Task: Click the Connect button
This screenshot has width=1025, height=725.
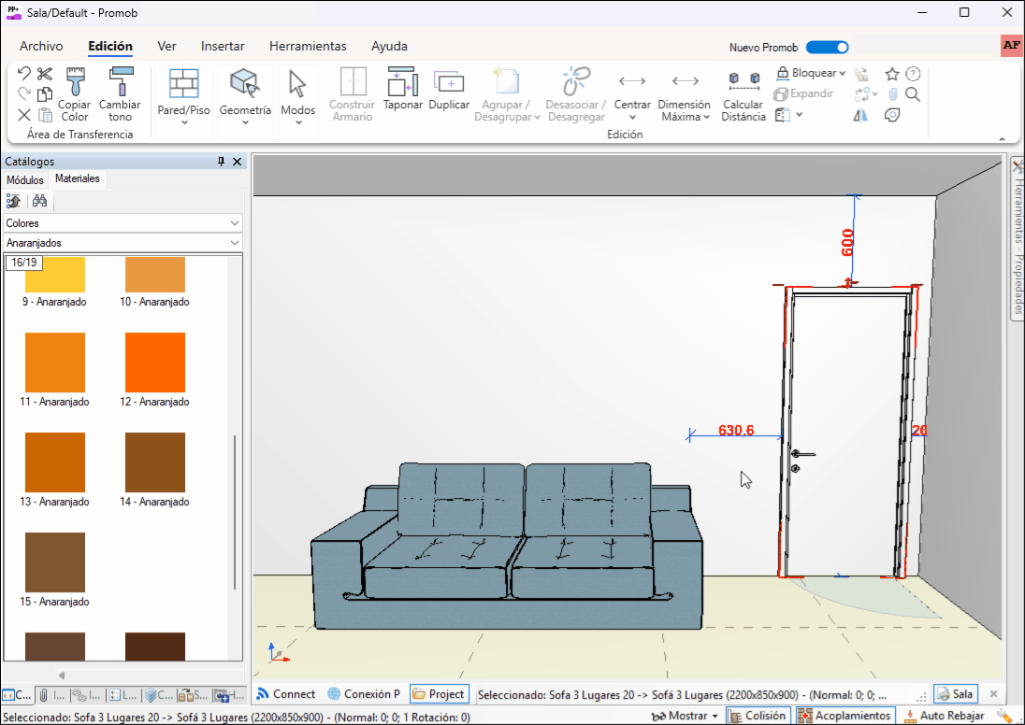Action: [x=285, y=694]
